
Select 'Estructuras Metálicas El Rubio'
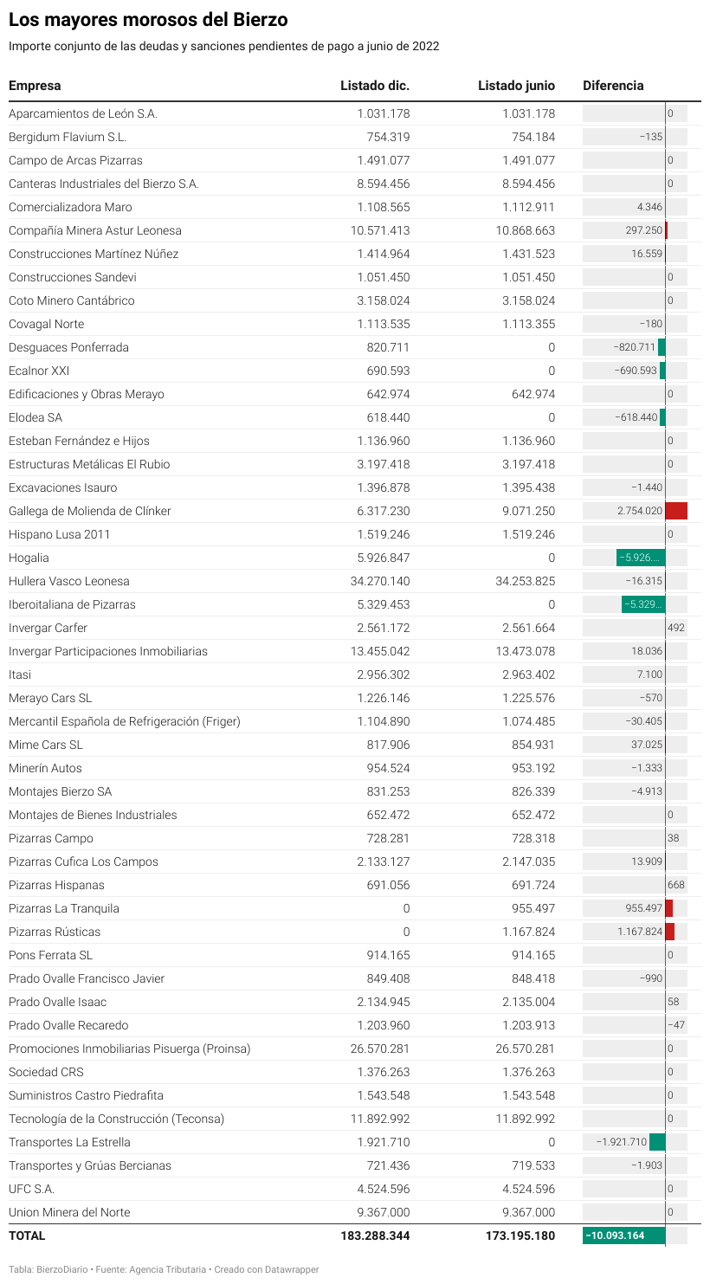[x=89, y=464]
